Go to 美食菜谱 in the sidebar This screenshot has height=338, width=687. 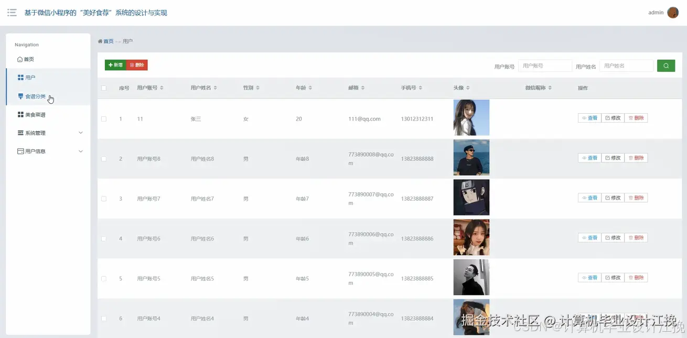pos(35,115)
